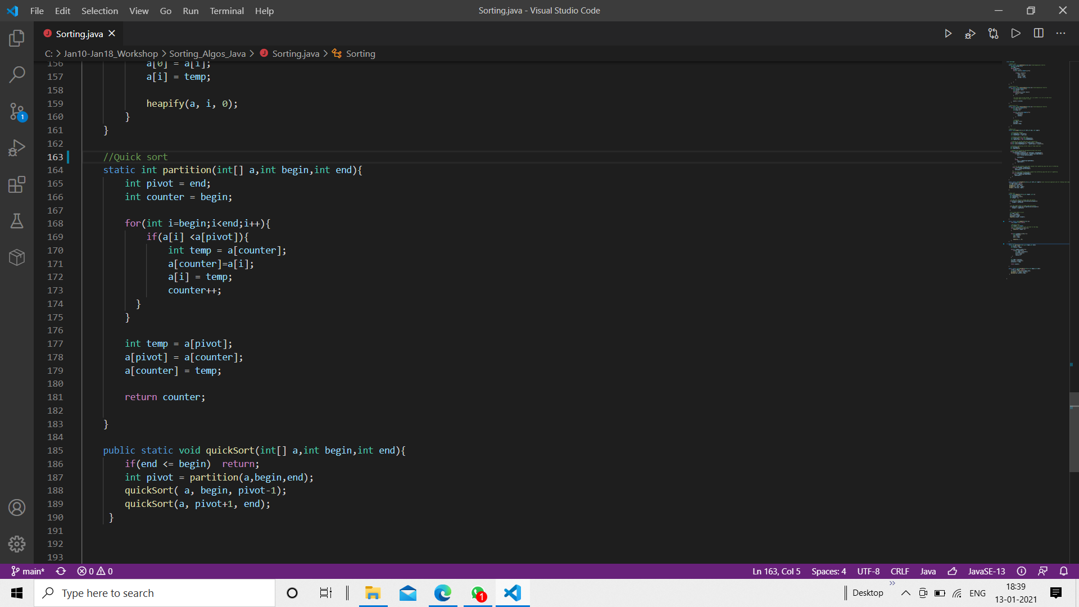Open Manage gear settings menu

point(17,544)
